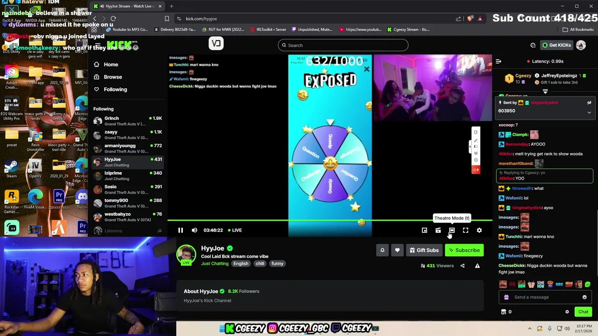
Task: Open mini player mode icon
Action: tap(424, 230)
